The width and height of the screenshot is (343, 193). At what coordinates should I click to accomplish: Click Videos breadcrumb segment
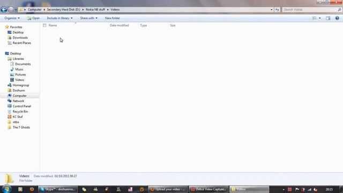click(x=115, y=10)
